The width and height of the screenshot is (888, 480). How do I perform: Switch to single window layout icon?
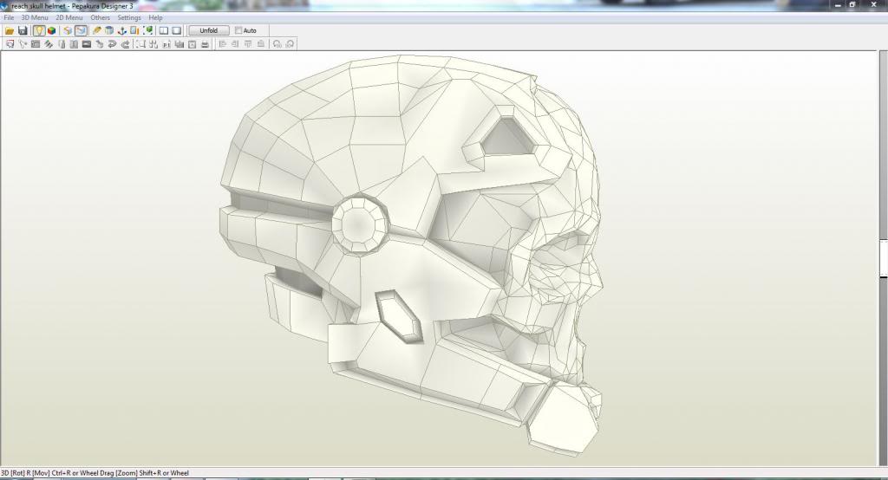pyautogui.click(x=176, y=30)
